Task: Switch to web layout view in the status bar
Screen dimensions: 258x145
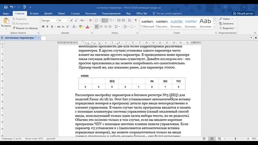Action: pos(219,139)
